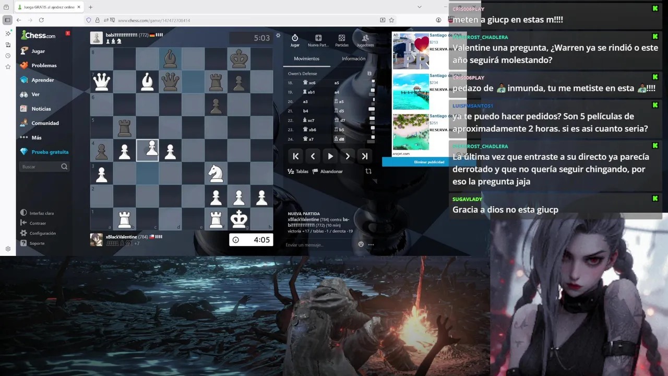Click the Prueba gratuita diamond link
668x376 pixels.
point(44,152)
